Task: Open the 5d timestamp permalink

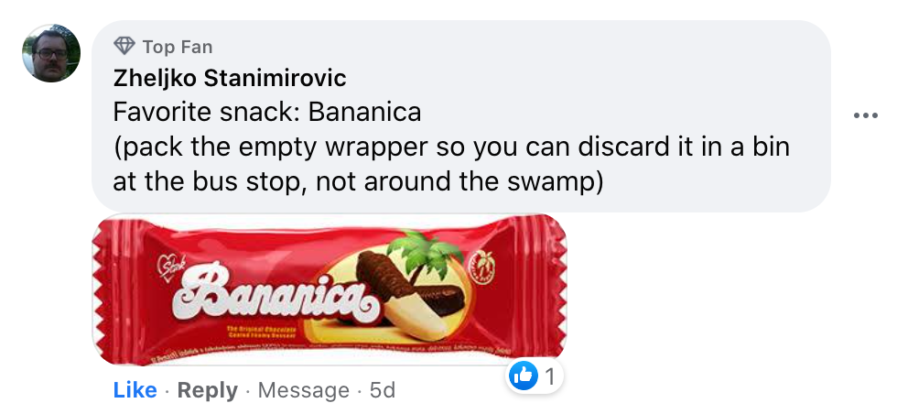Action: (383, 390)
